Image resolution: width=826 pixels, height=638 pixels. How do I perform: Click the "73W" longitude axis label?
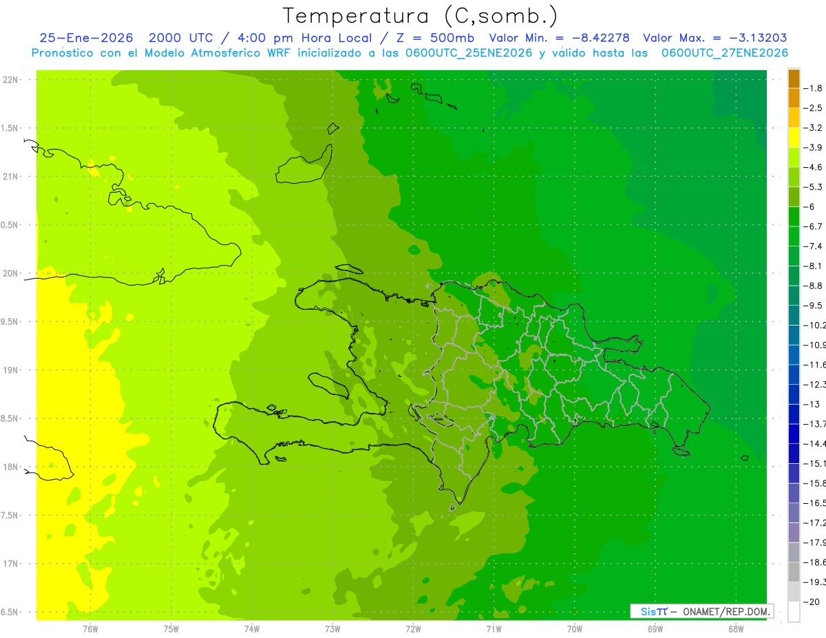[x=332, y=628]
